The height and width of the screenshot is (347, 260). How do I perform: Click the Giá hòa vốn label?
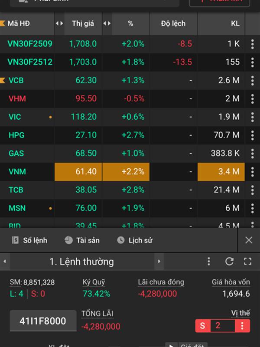[x=231, y=282]
